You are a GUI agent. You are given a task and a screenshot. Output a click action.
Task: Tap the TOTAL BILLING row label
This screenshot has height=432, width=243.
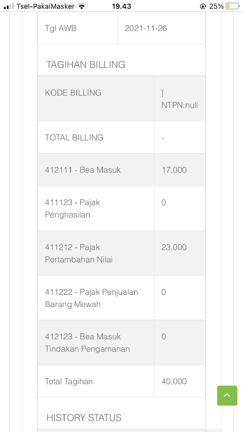74,138
